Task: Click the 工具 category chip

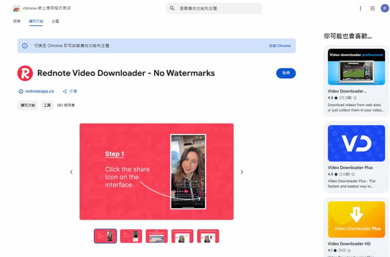Action: (x=47, y=105)
